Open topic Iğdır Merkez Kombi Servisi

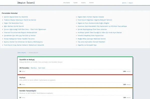pyautogui.click(x=14, y=26)
